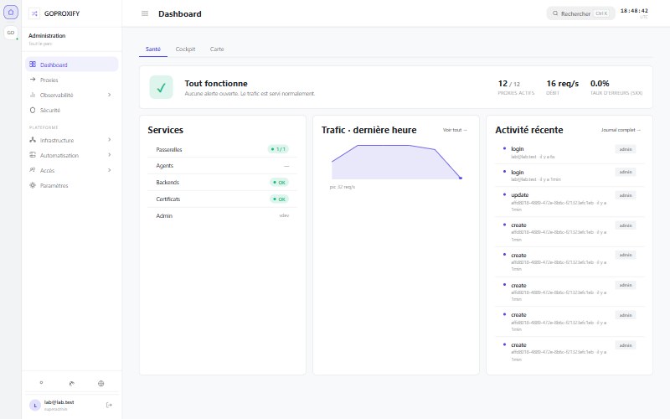Screen dimensions: 670x419
Task: Switch to the Cockpit tab
Action: click(x=185, y=49)
